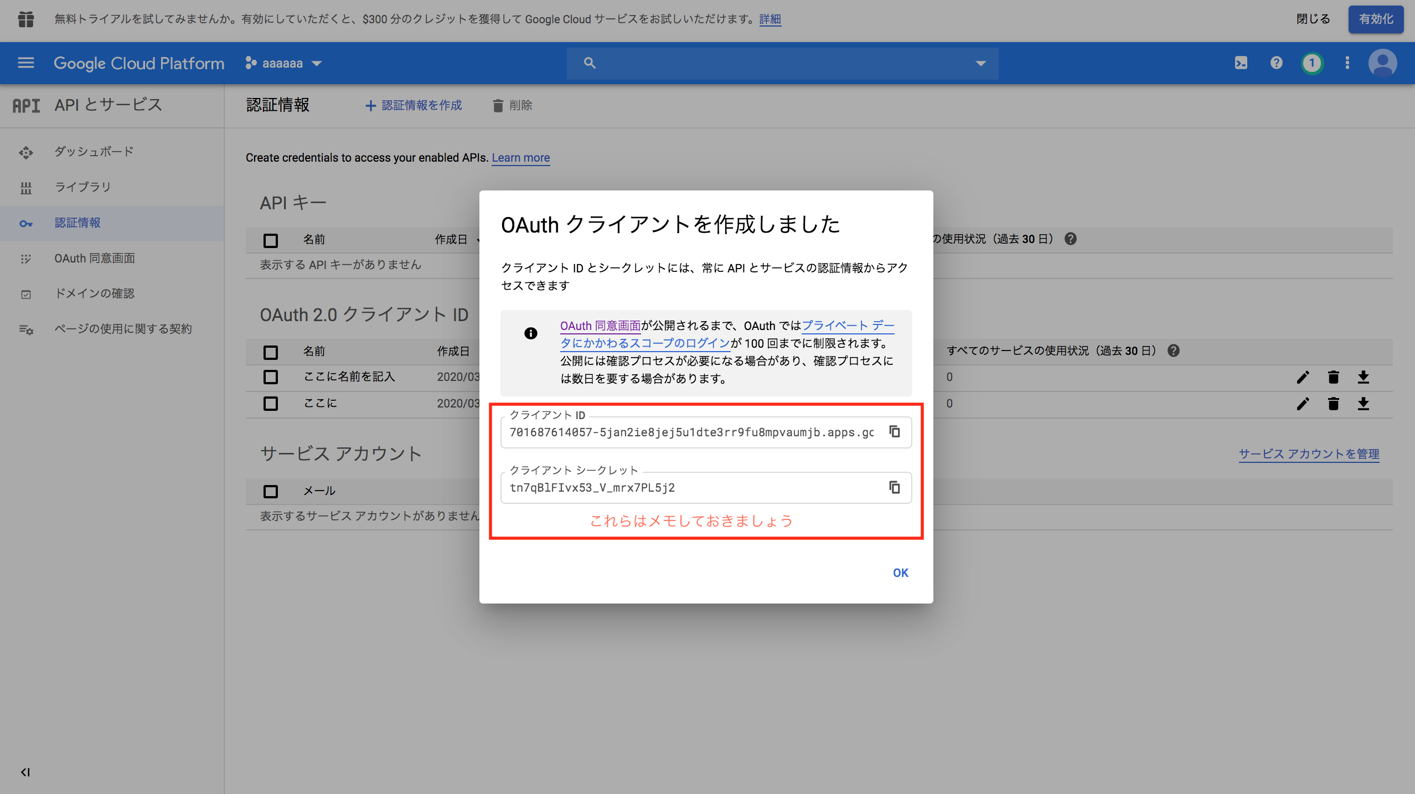
Task: Click OAuth table 名前 column header
Action: 314,351
